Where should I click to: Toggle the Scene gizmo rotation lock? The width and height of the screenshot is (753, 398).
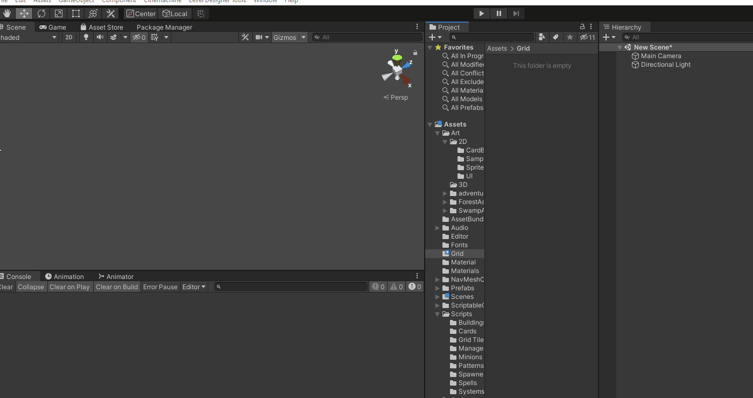(x=415, y=52)
